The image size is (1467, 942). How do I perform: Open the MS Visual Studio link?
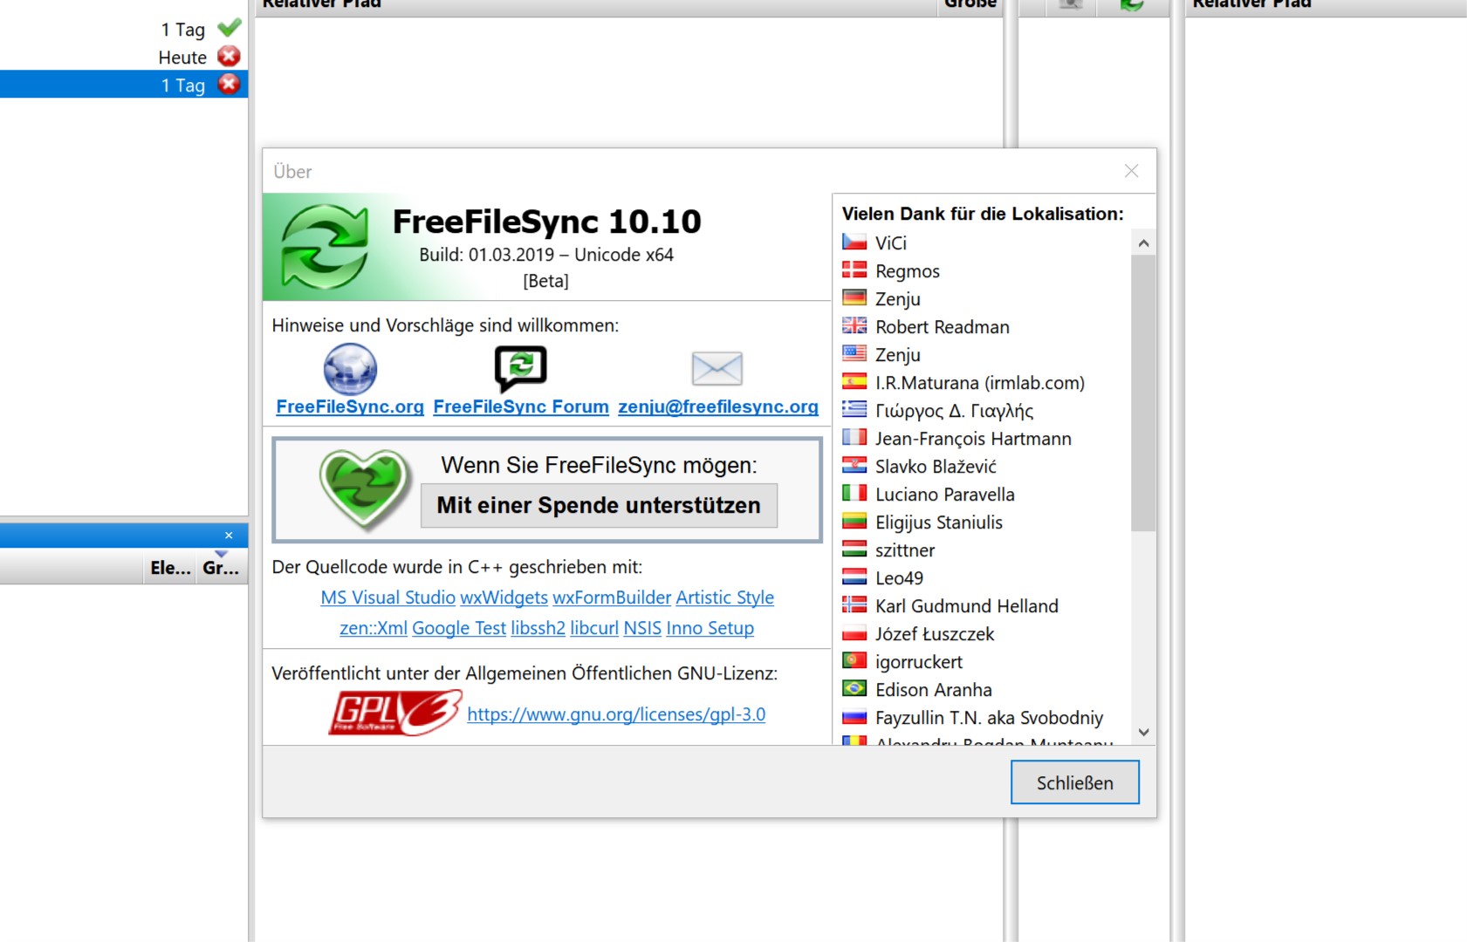pos(388,597)
